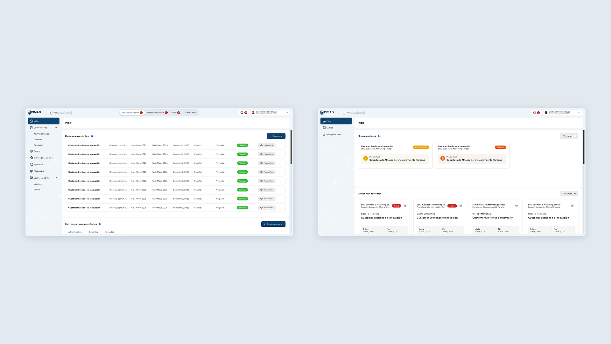Image resolution: width=611 pixels, height=344 pixels.
Task: Open Instituciones y líderes in sidebar
Action: (x=43, y=158)
